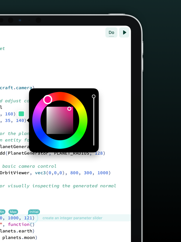Viewport: 181px width, 242px height.
Task: Open the green color swatch beside 160
Action: tap(21, 114)
